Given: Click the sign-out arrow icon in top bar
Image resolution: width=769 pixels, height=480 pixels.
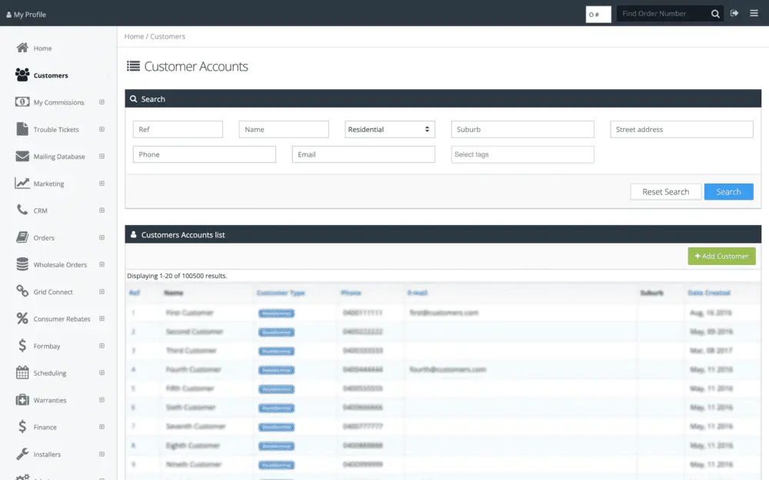Looking at the screenshot, I should [x=734, y=13].
